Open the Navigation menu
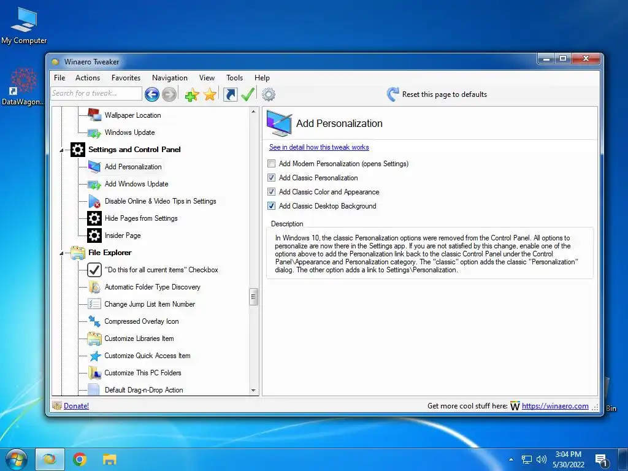Viewport: 628px width, 471px height. click(x=170, y=78)
